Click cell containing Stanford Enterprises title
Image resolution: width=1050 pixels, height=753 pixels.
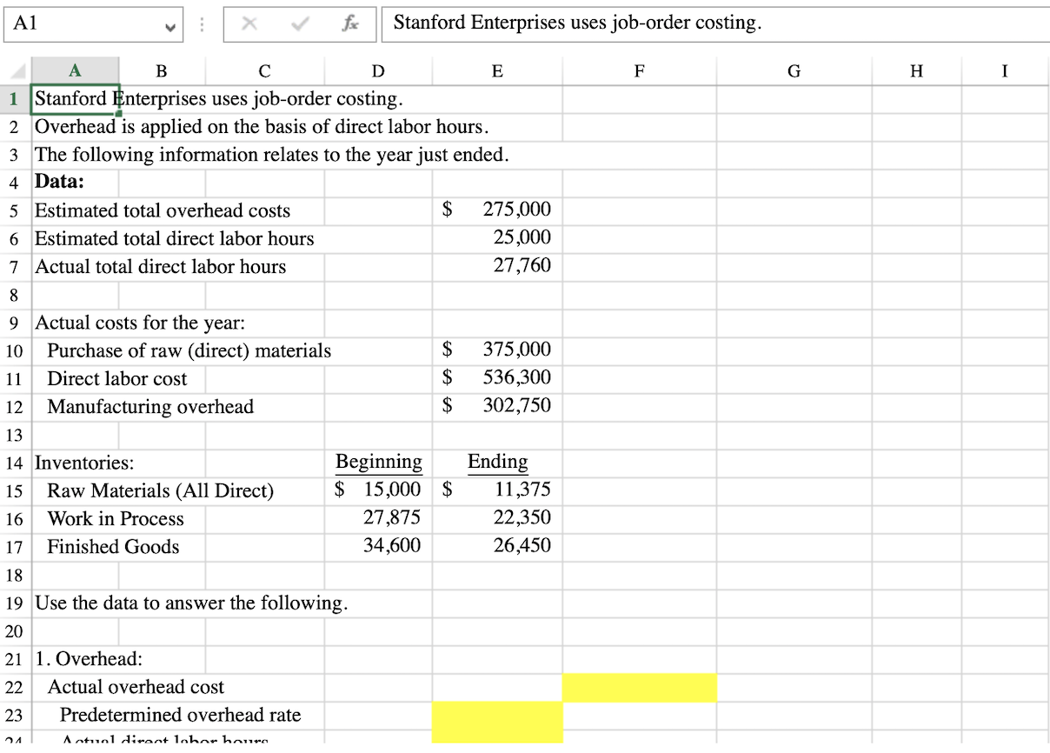click(74, 98)
